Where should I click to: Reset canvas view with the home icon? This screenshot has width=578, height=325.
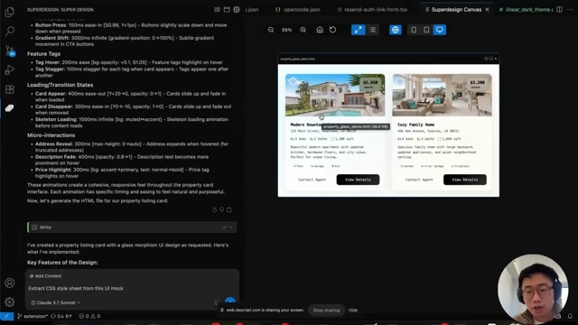pyautogui.click(x=320, y=30)
